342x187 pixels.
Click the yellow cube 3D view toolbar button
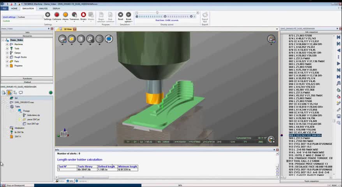[72, 39]
